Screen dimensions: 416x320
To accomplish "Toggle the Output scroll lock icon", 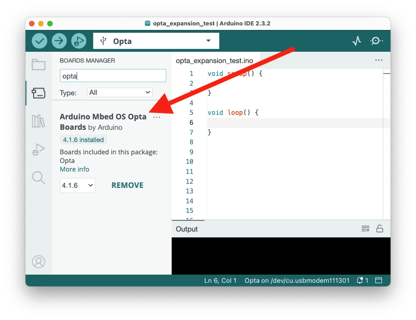I will tap(380, 228).
